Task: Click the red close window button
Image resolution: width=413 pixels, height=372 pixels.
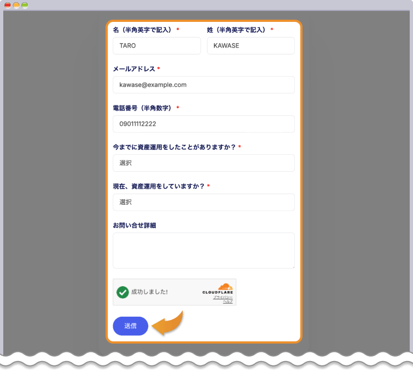Action: 8,5
